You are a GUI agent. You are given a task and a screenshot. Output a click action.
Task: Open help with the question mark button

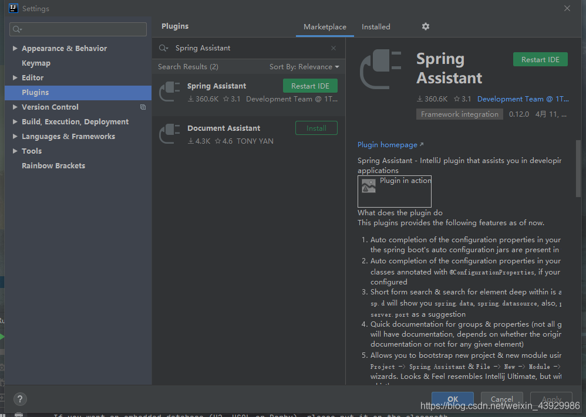coord(20,399)
